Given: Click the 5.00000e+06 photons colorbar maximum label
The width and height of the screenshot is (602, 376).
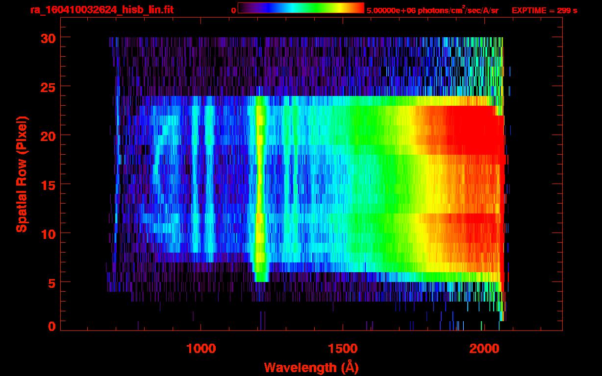Looking at the screenshot, I should [432, 10].
